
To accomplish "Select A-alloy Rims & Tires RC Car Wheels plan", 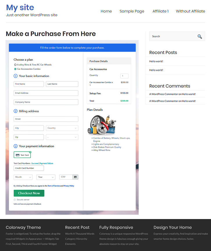I will click(x=15, y=65).
